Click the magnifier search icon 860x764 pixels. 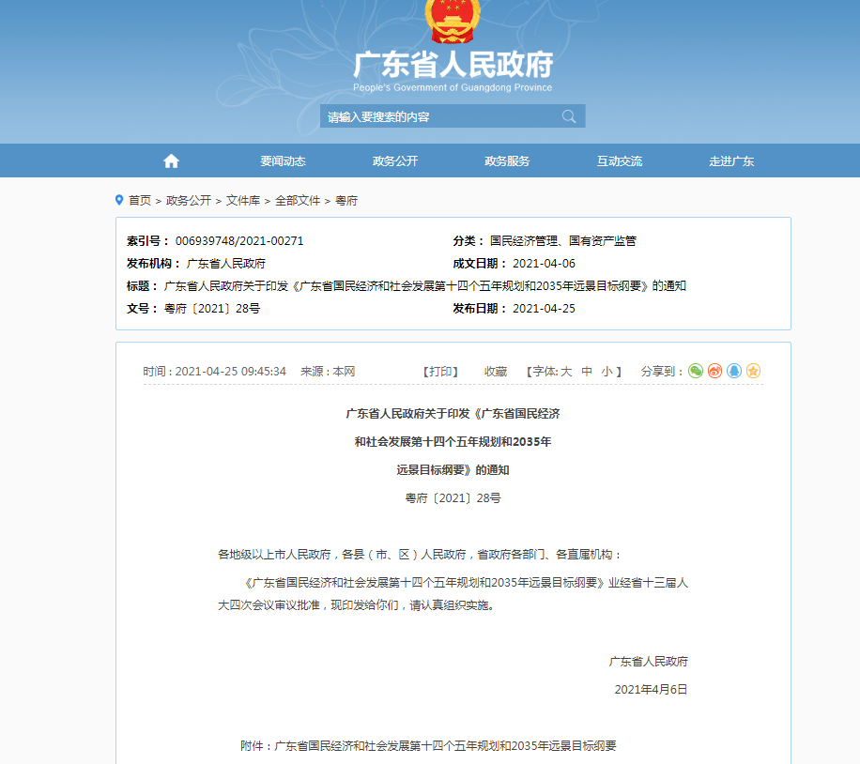[x=569, y=115]
